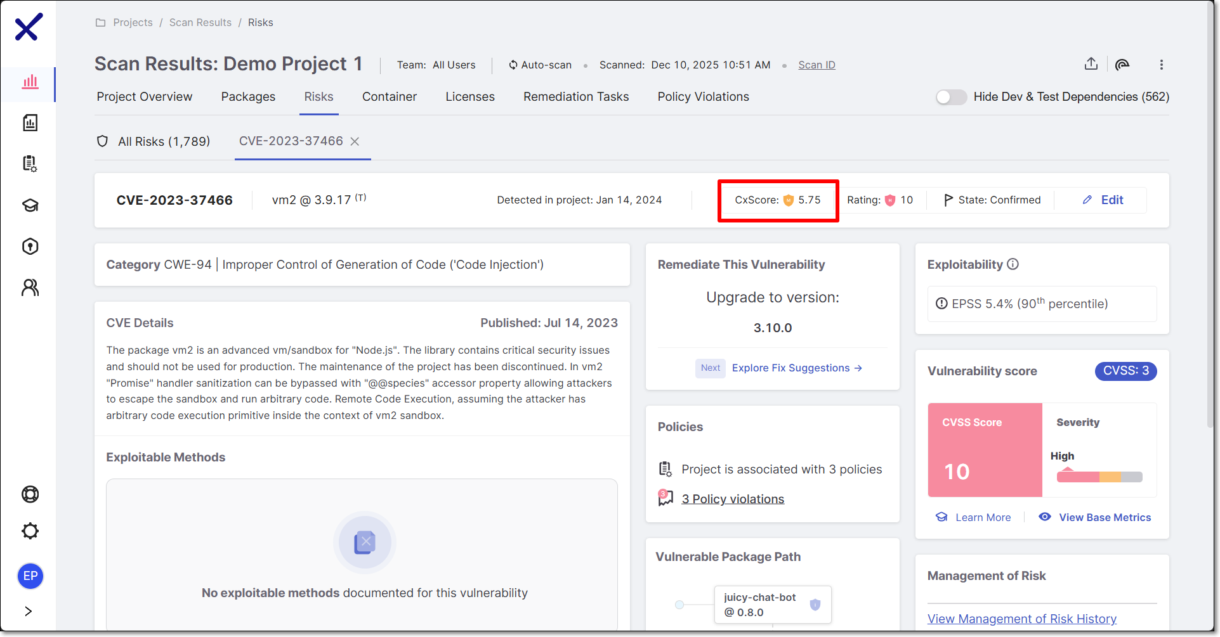Click the CVSS: 3 badge
Viewport: 1220px width, 637px height.
point(1125,371)
